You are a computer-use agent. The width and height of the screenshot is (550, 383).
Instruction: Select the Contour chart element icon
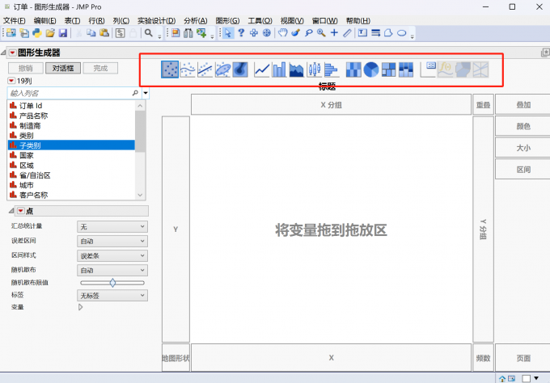coord(240,69)
